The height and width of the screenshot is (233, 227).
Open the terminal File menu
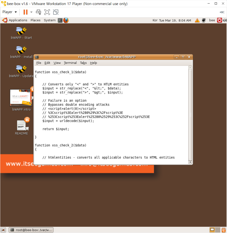pyautogui.click(x=39, y=63)
